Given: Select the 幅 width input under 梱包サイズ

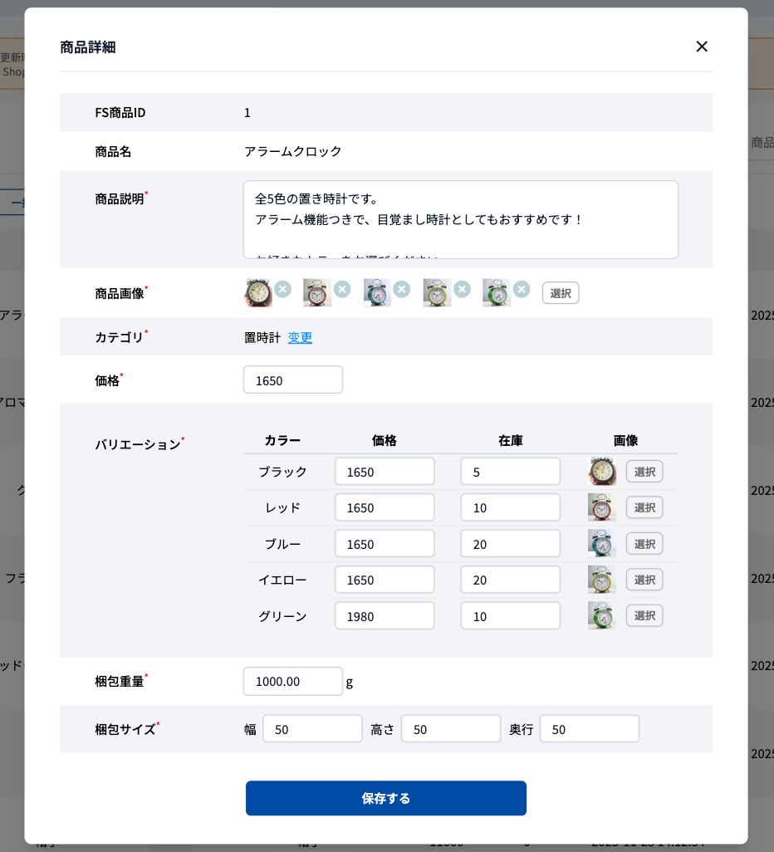Looking at the screenshot, I should tap(312, 728).
